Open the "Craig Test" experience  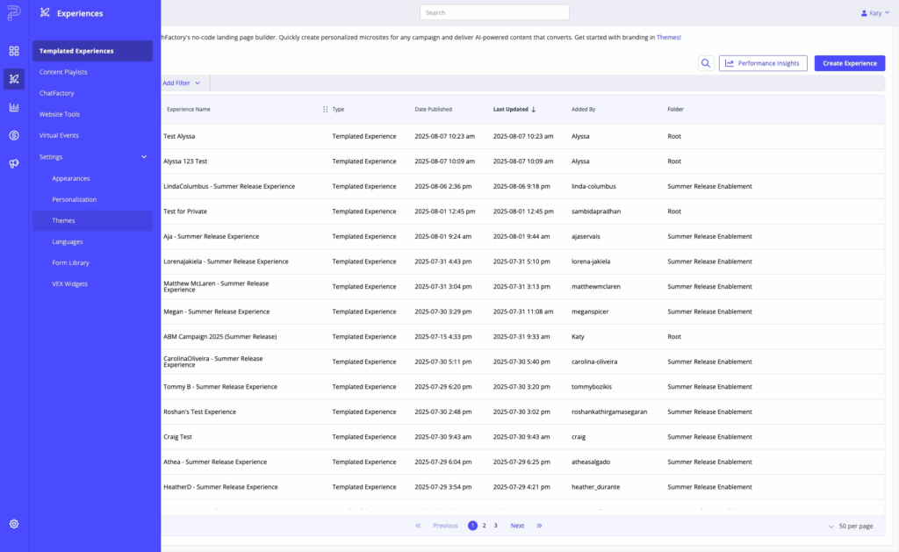point(177,437)
